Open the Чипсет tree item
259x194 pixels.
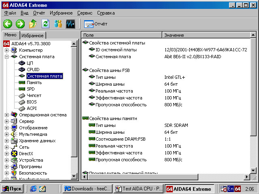coord(34,95)
